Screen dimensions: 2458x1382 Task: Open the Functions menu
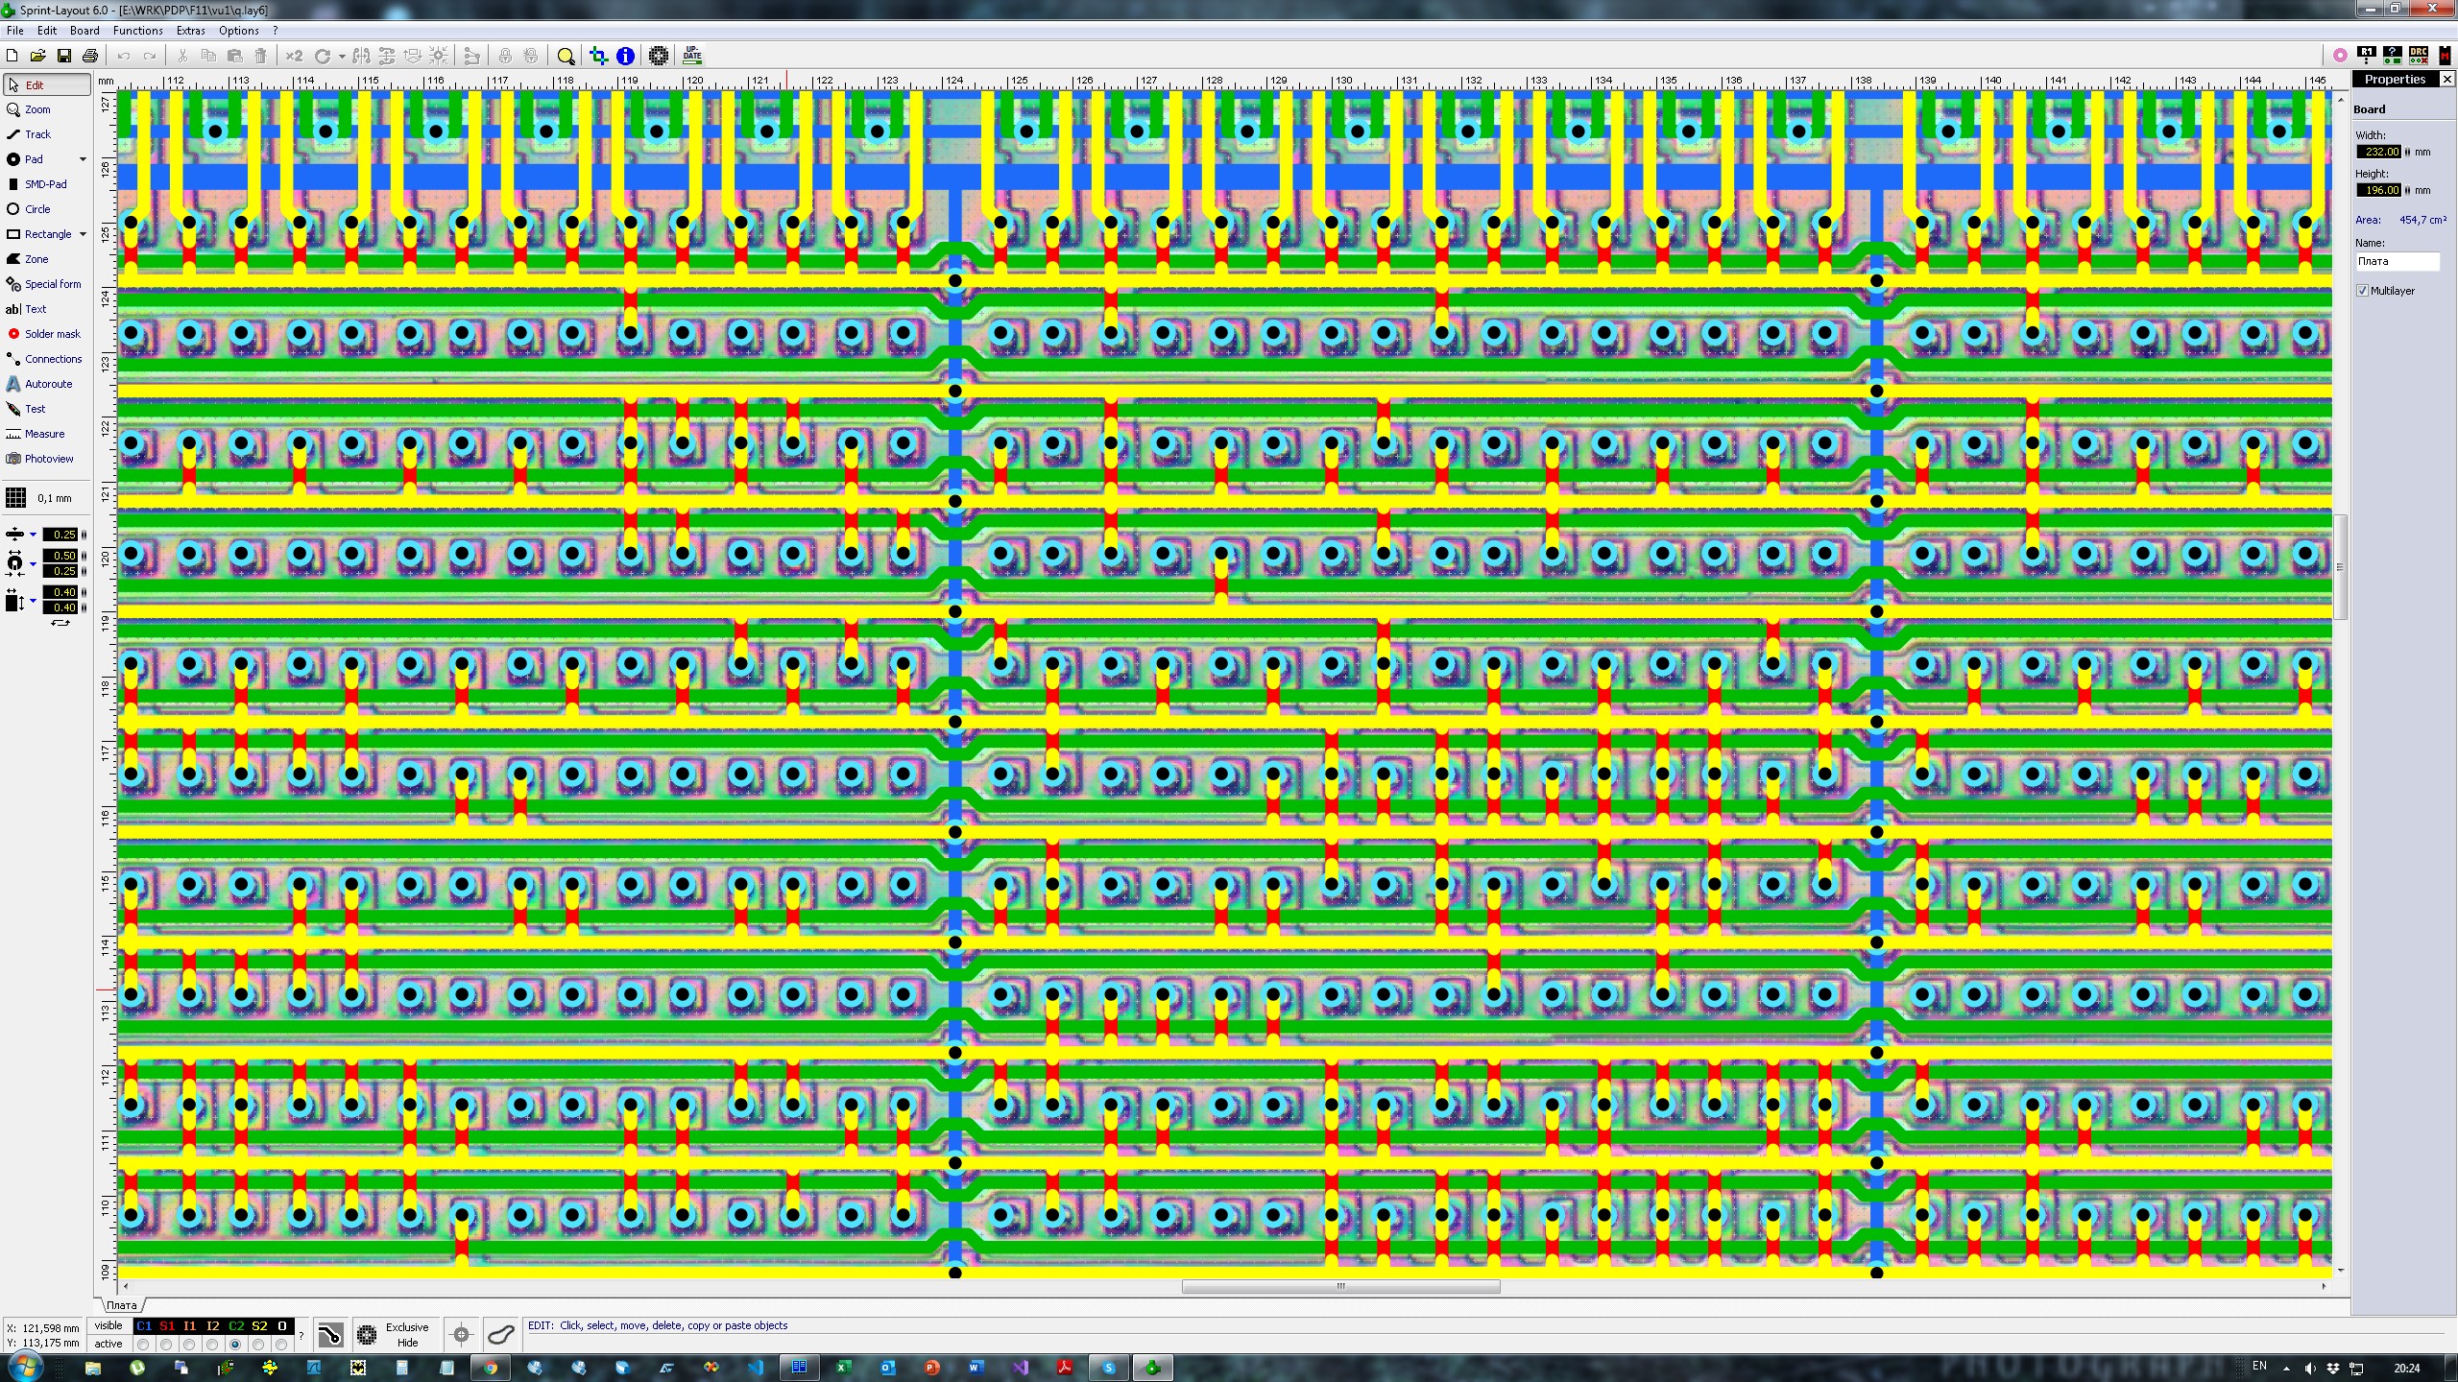pos(137,31)
